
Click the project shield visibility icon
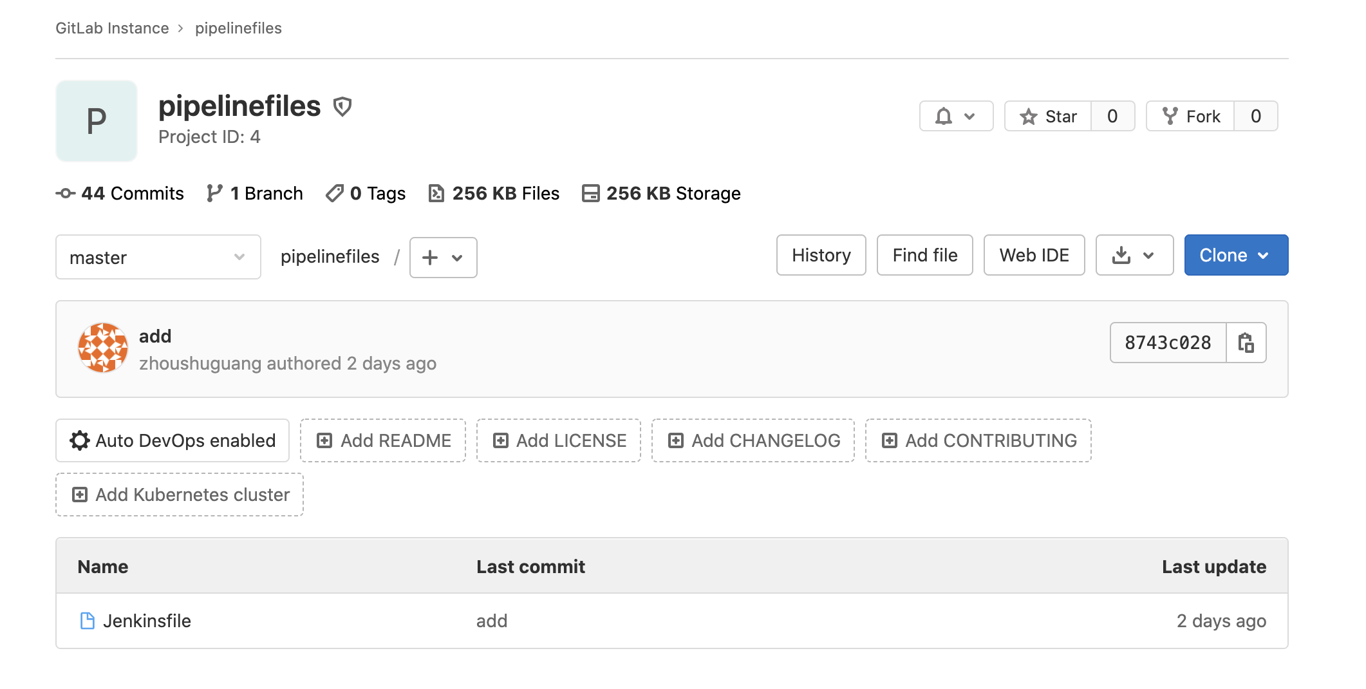(x=342, y=107)
